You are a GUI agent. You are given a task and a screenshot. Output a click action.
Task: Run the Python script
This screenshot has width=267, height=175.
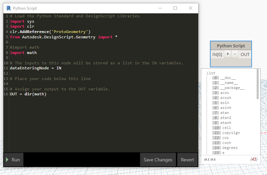pyautogui.click(x=13, y=160)
